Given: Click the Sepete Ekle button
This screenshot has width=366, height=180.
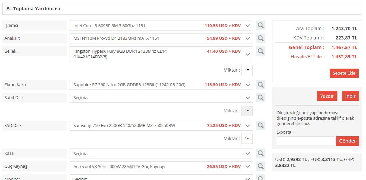Looking at the screenshot, I should pos(344,73).
